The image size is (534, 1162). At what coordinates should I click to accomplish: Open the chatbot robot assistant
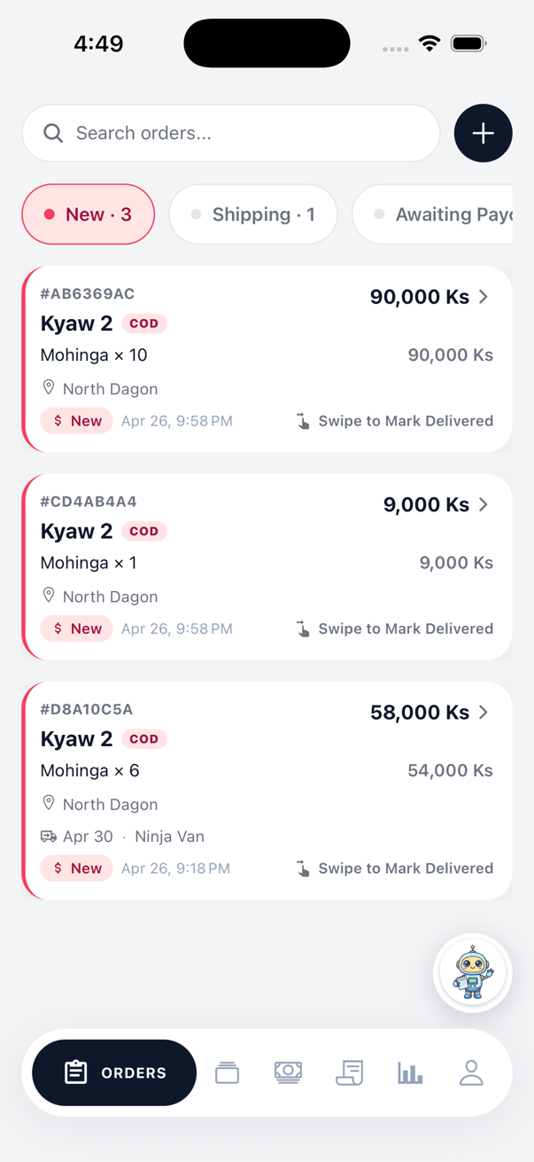[472, 971]
